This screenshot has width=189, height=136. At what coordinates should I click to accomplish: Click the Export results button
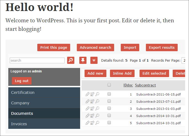(162, 47)
